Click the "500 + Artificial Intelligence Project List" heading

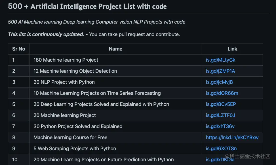87,6
